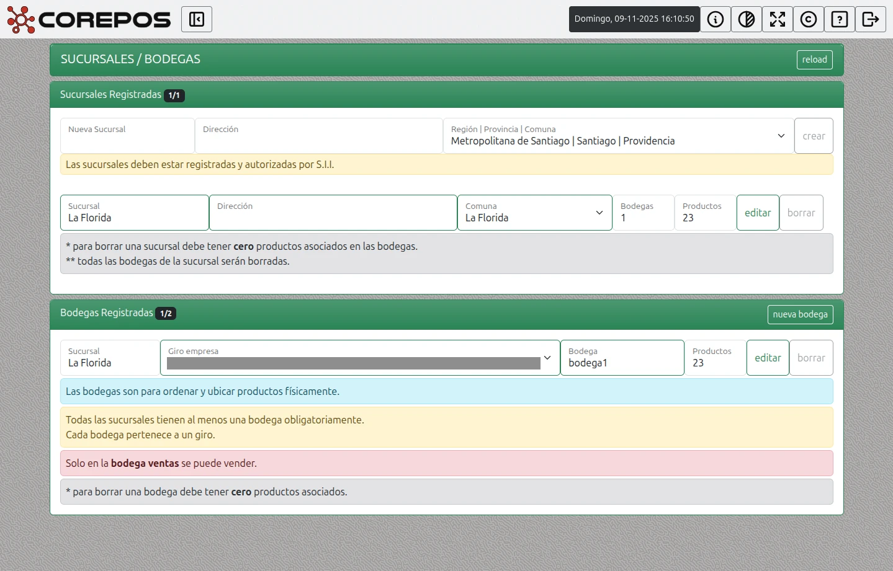893x571 pixels.
Task: Click the S.I.I. registration warning notice
Action: (x=447, y=164)
